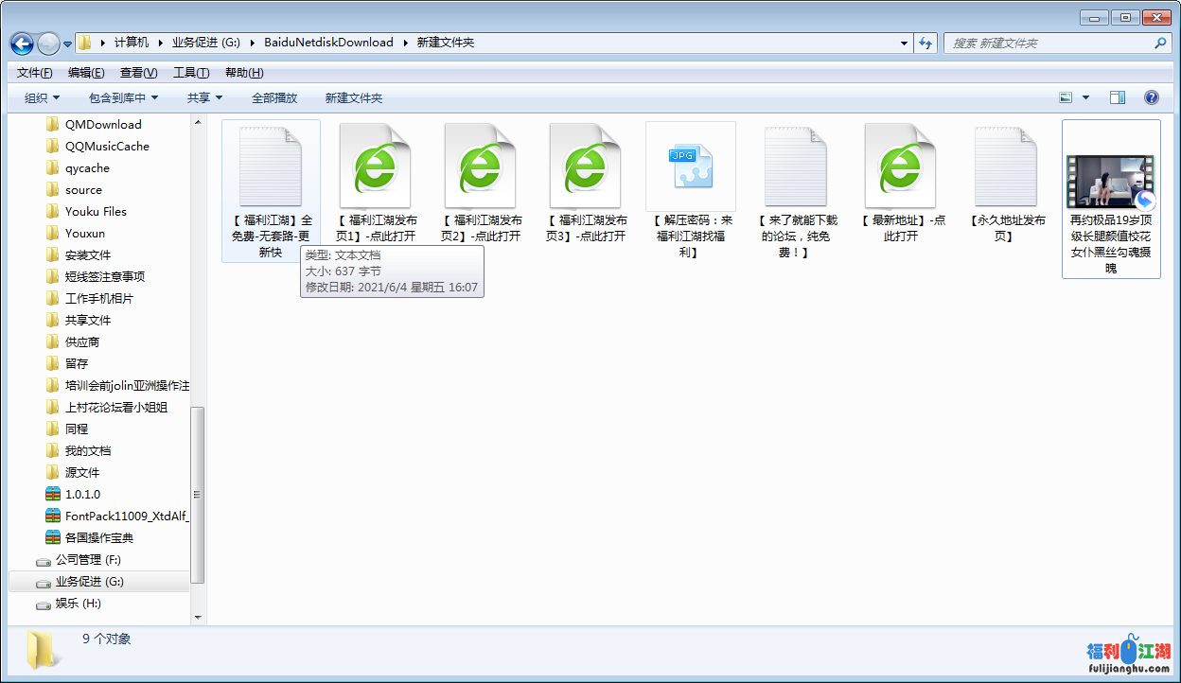Expand the 共享 dropdown in toolbar

point(204,97)
